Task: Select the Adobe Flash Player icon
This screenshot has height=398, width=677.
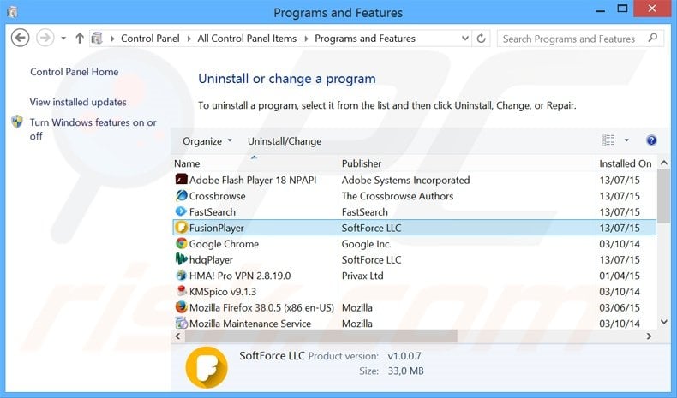Action: point(182,180)
